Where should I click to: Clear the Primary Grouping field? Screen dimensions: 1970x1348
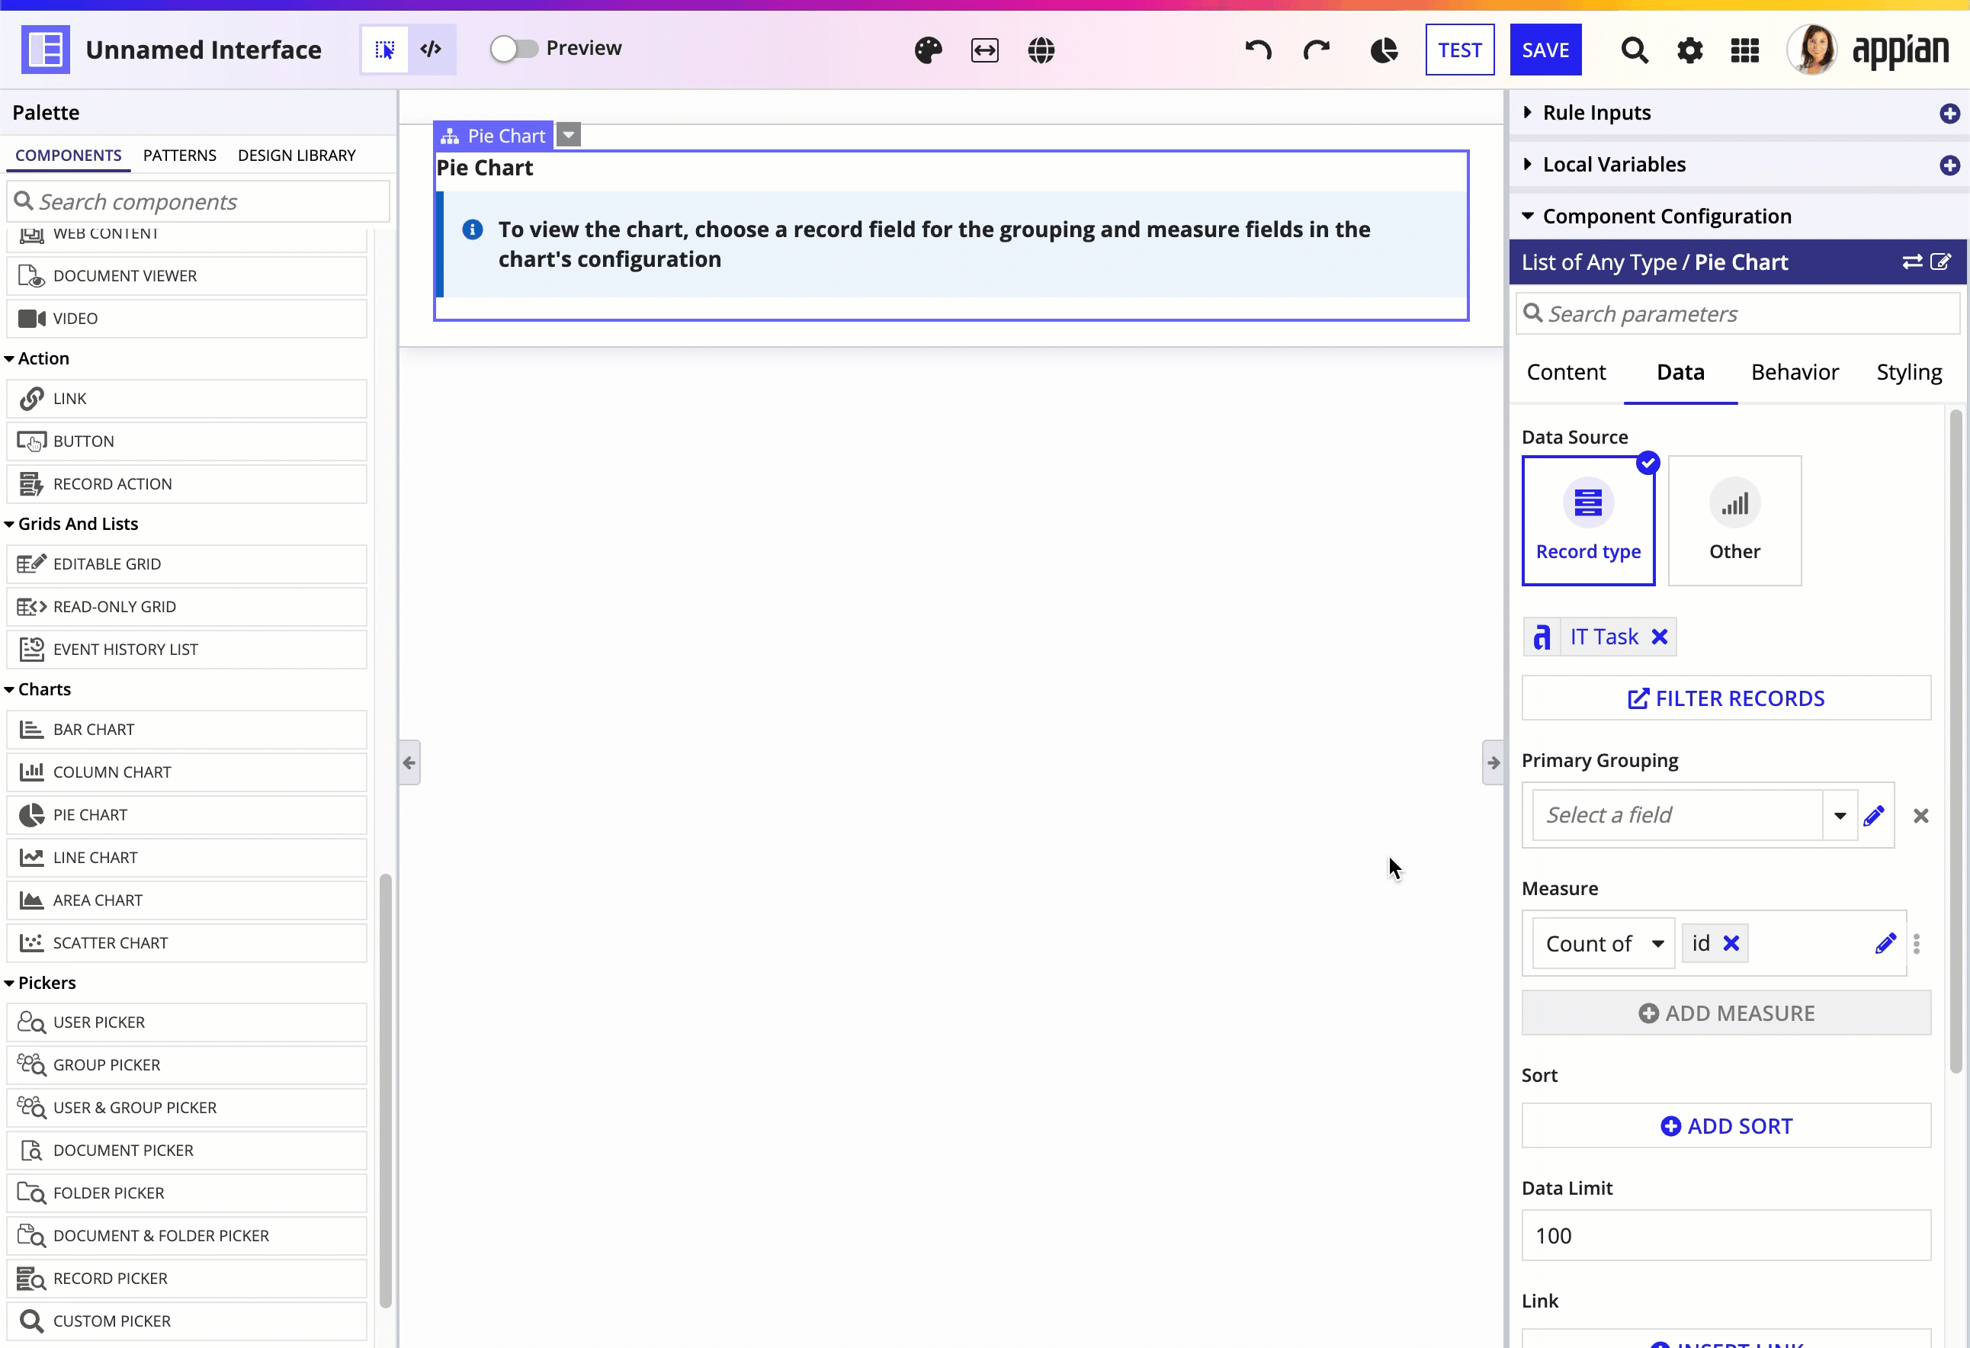1921,816
